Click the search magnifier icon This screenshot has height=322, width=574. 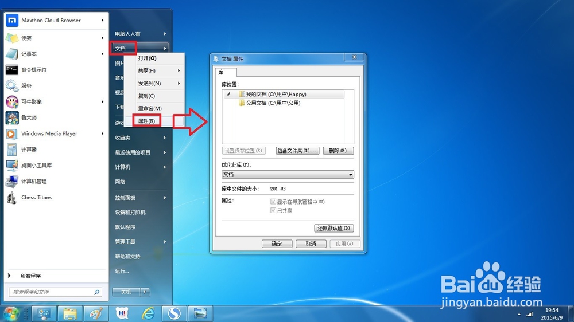96,292
